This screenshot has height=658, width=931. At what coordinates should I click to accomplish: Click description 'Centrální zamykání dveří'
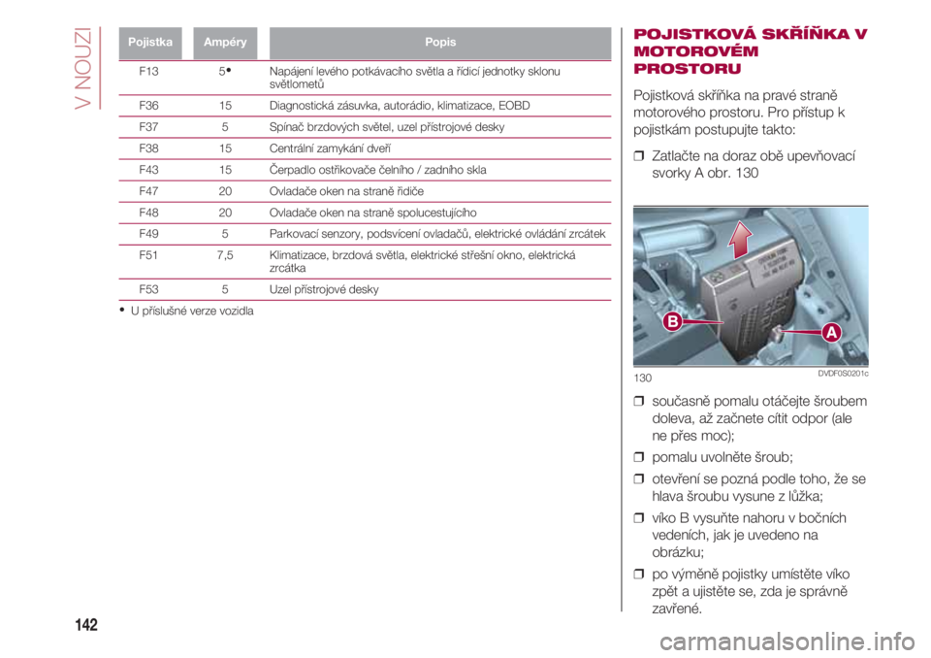[x=330, y=148]
